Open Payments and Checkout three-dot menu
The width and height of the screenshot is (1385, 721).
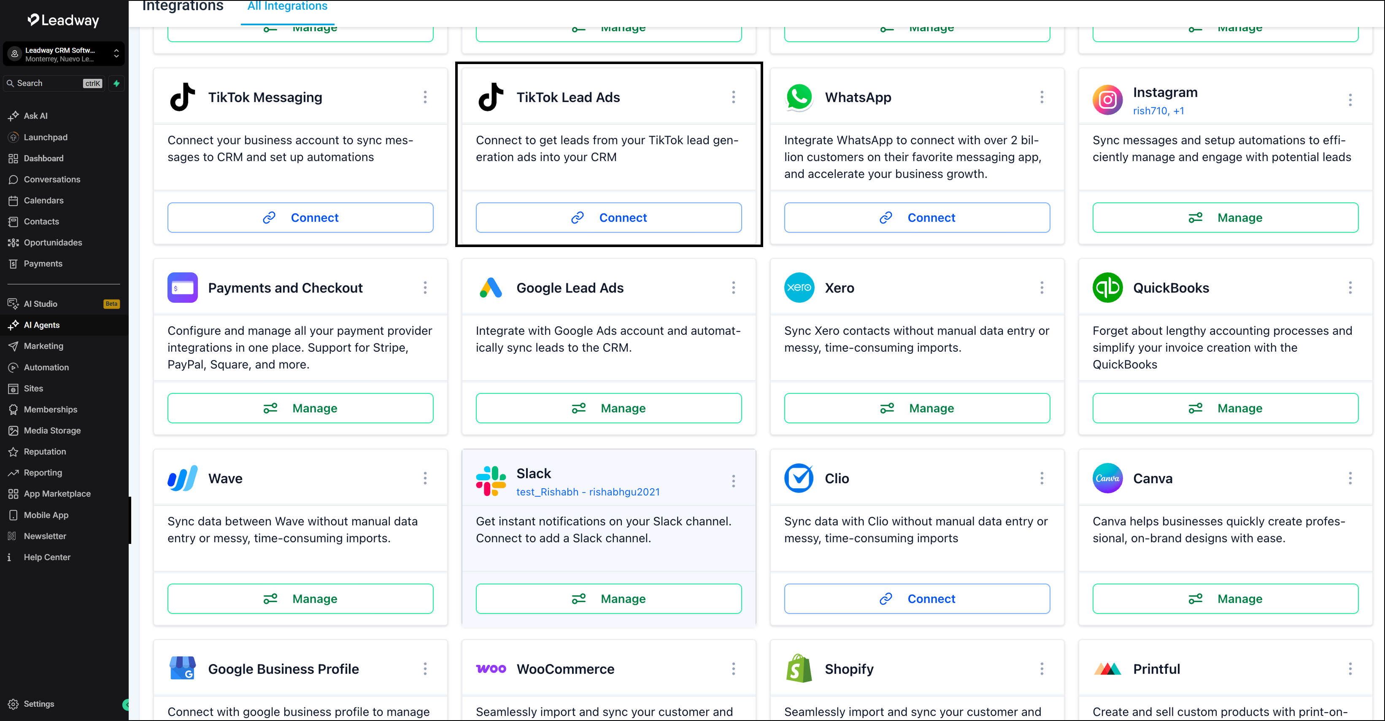[x=425, y=288]
